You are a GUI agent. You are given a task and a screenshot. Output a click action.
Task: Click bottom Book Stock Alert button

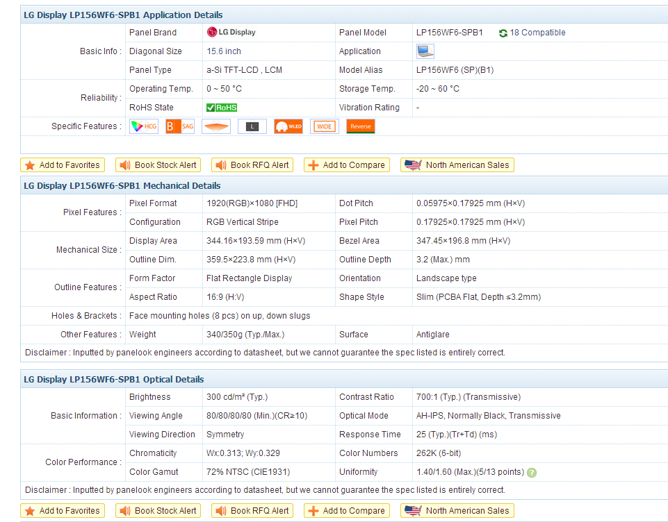pos(158,510)
